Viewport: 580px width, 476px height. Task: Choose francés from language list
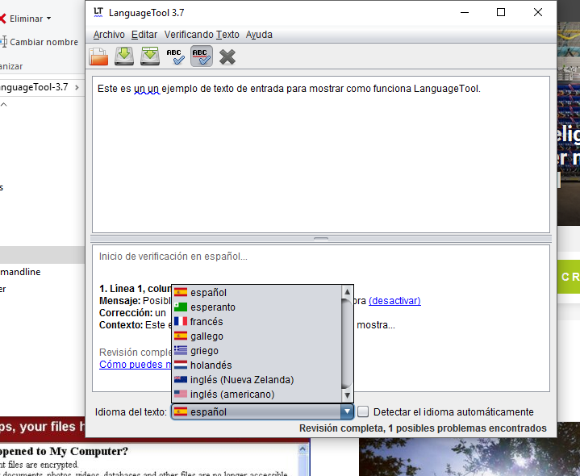(257, 322)
